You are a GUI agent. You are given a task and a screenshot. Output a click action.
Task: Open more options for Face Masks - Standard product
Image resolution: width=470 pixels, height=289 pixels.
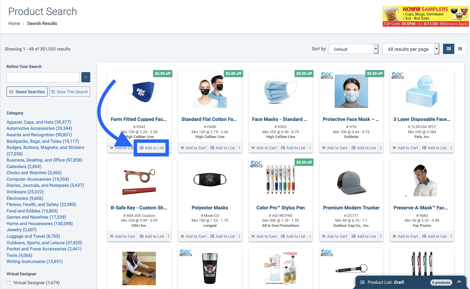[310, 148]
